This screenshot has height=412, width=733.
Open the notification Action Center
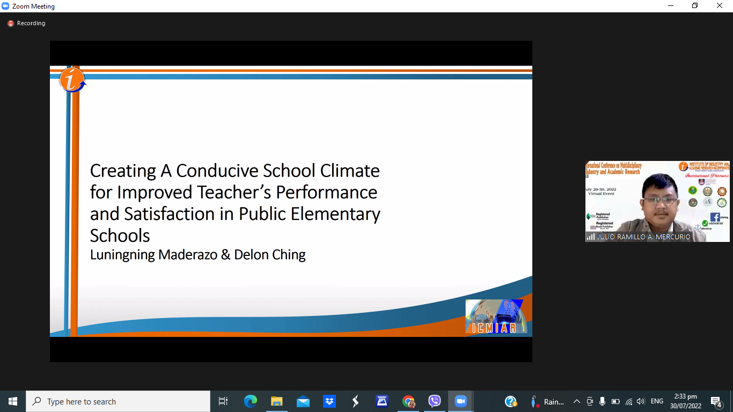(716, 401)
